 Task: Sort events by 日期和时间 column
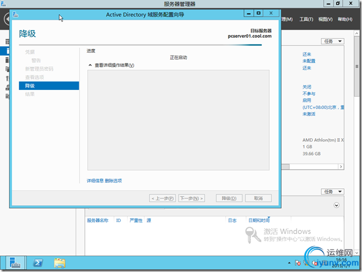(259, 220)
